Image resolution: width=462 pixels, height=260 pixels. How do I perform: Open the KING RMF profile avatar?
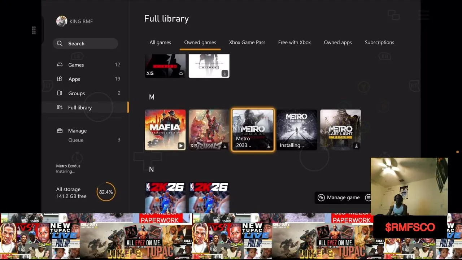coord(62,21)
